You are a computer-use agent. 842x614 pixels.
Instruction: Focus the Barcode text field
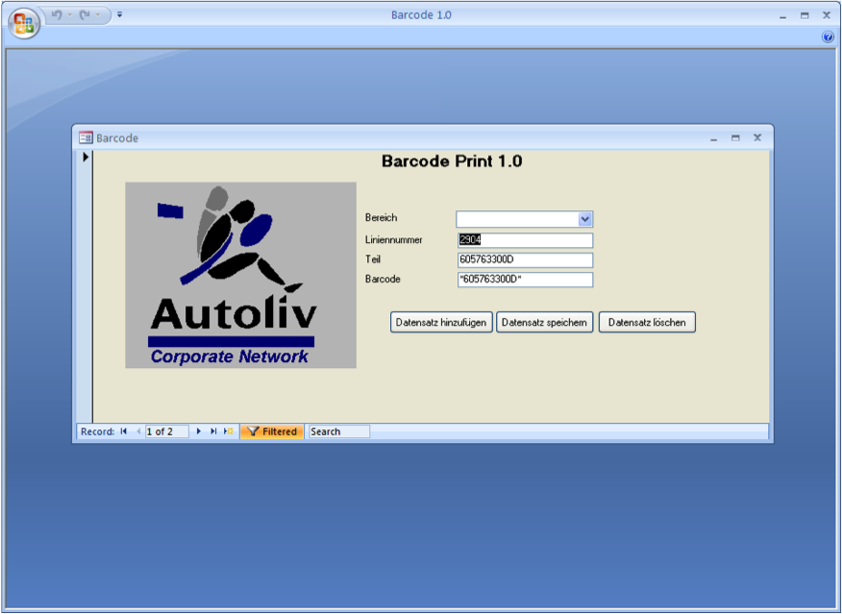525,280
